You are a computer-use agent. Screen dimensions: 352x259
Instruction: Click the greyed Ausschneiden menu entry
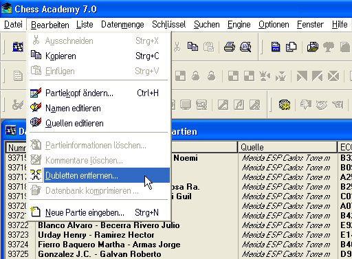tap(100, 41)
